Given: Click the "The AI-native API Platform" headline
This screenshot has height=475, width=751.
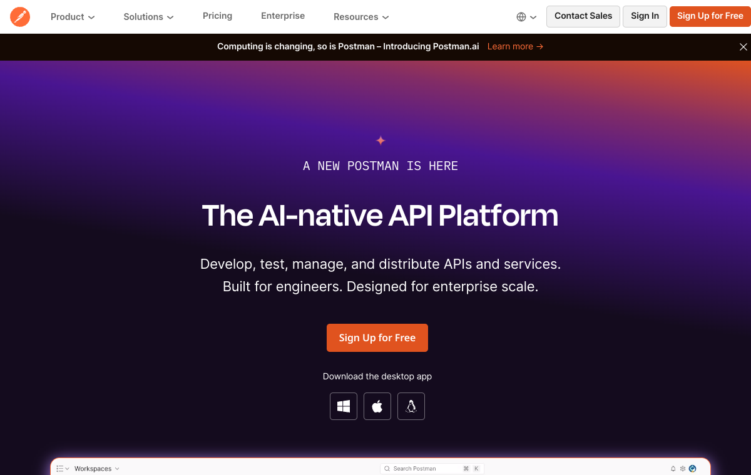Looking at the screenshot, I should pos(380,216).
